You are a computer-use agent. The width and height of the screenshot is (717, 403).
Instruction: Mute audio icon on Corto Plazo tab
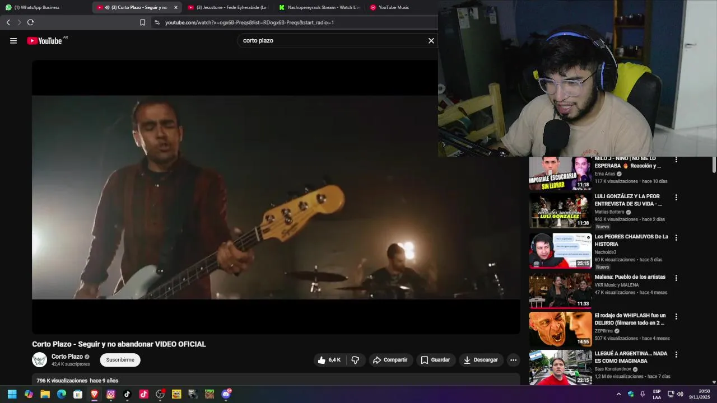pos(107,7)
